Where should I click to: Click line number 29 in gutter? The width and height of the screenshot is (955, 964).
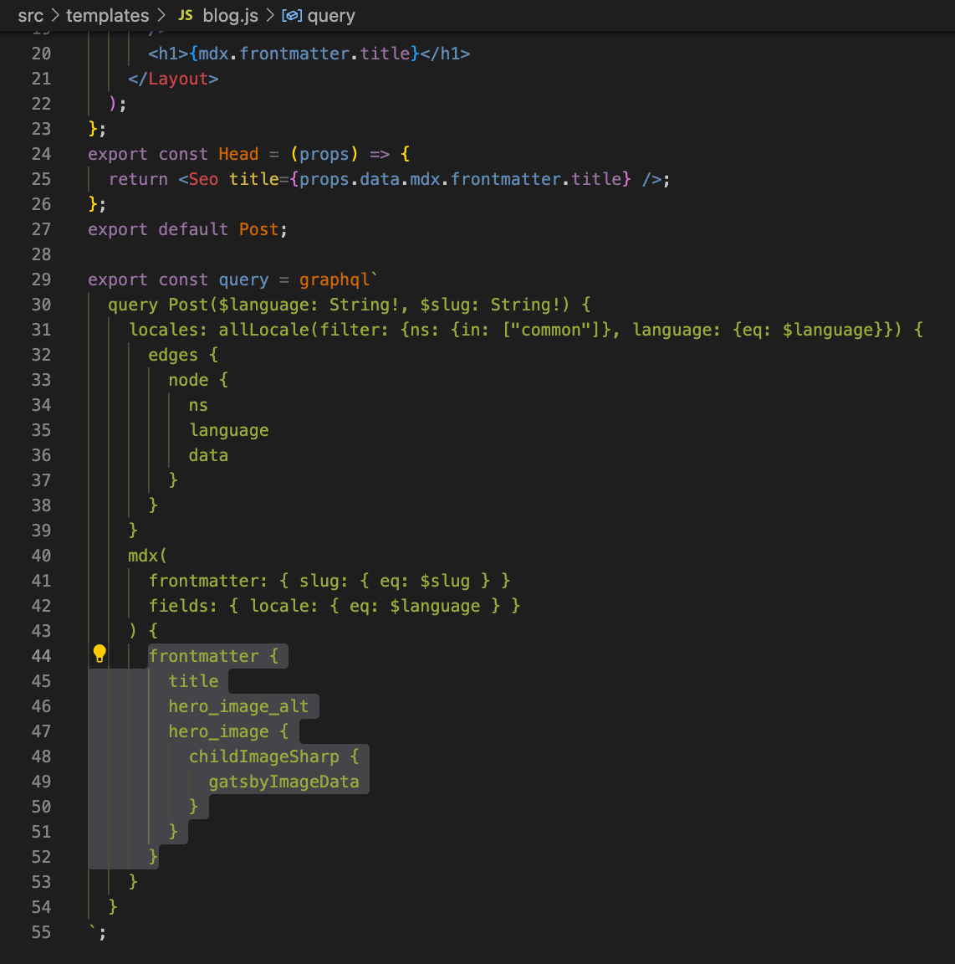pyautogui.click(x=41, y=279)
